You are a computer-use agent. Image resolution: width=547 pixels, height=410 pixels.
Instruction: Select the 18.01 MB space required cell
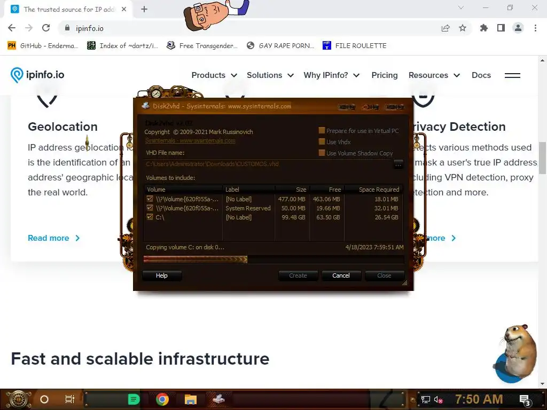click(386, 199)
